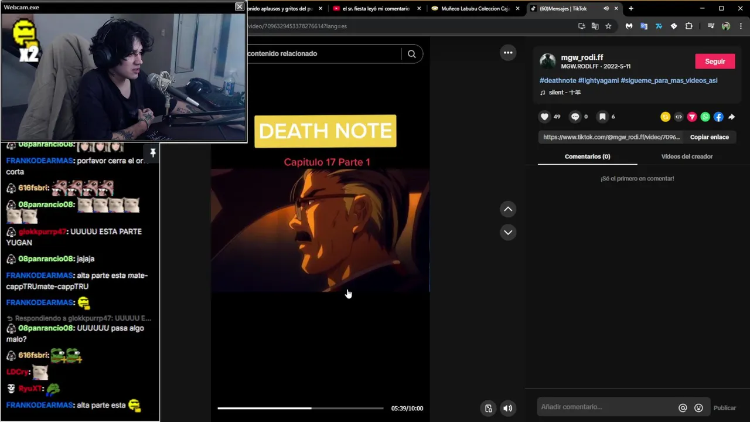
Task: Open Chrome's three-dot menu
Action: 741,26
